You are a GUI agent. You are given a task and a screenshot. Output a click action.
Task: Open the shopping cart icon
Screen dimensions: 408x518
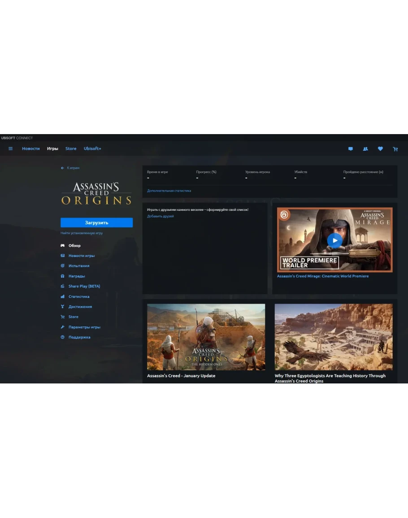pos(395,149)
